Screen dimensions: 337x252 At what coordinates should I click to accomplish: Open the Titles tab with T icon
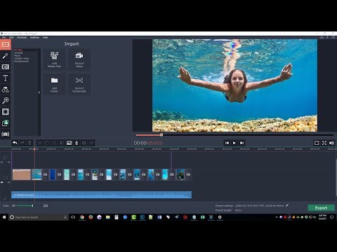coord(6,78)
